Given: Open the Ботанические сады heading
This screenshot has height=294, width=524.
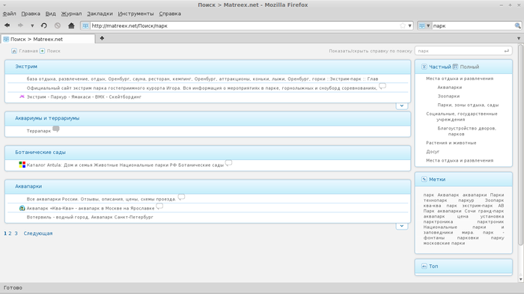Looking at the screenshot, I should tap(40, 153).
